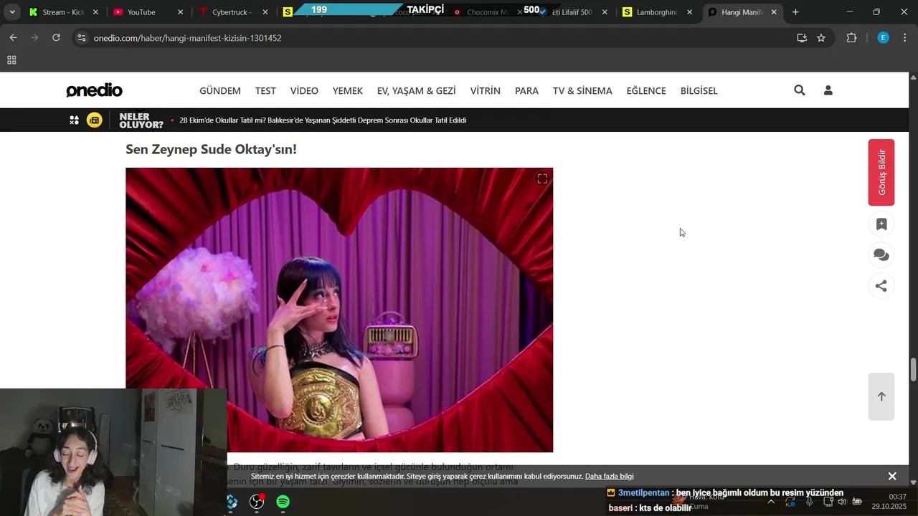Open OBS Studio from the taskbar
Viewport: 918px width, 516px height.
point(257,502)
